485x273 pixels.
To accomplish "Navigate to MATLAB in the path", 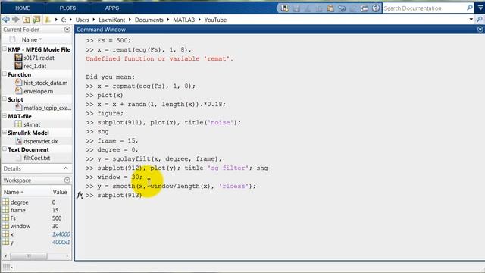I will [x=183, y=20].
